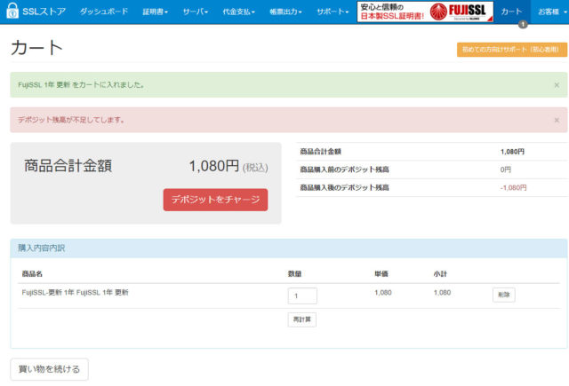Viewport: 569px width, 386px height.
Task: Open the カート tab in navbar
Action: 512,12
